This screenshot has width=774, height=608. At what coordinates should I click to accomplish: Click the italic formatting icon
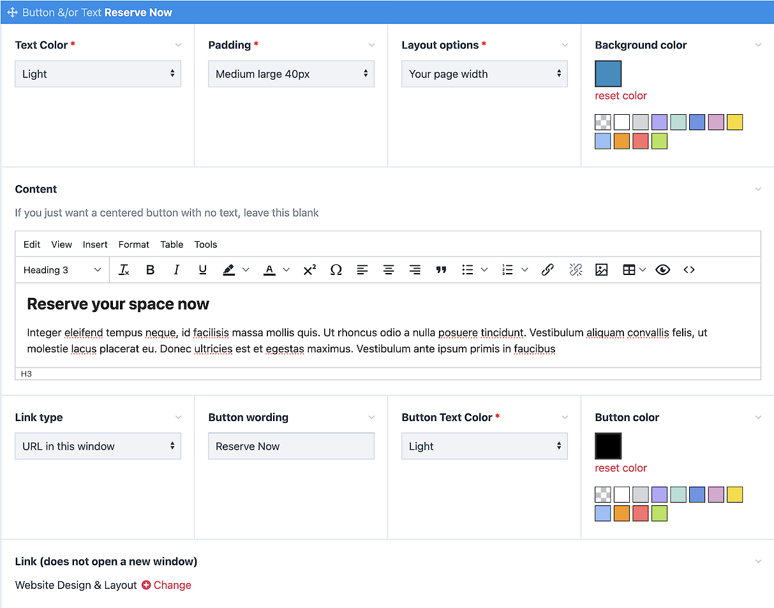177,270
